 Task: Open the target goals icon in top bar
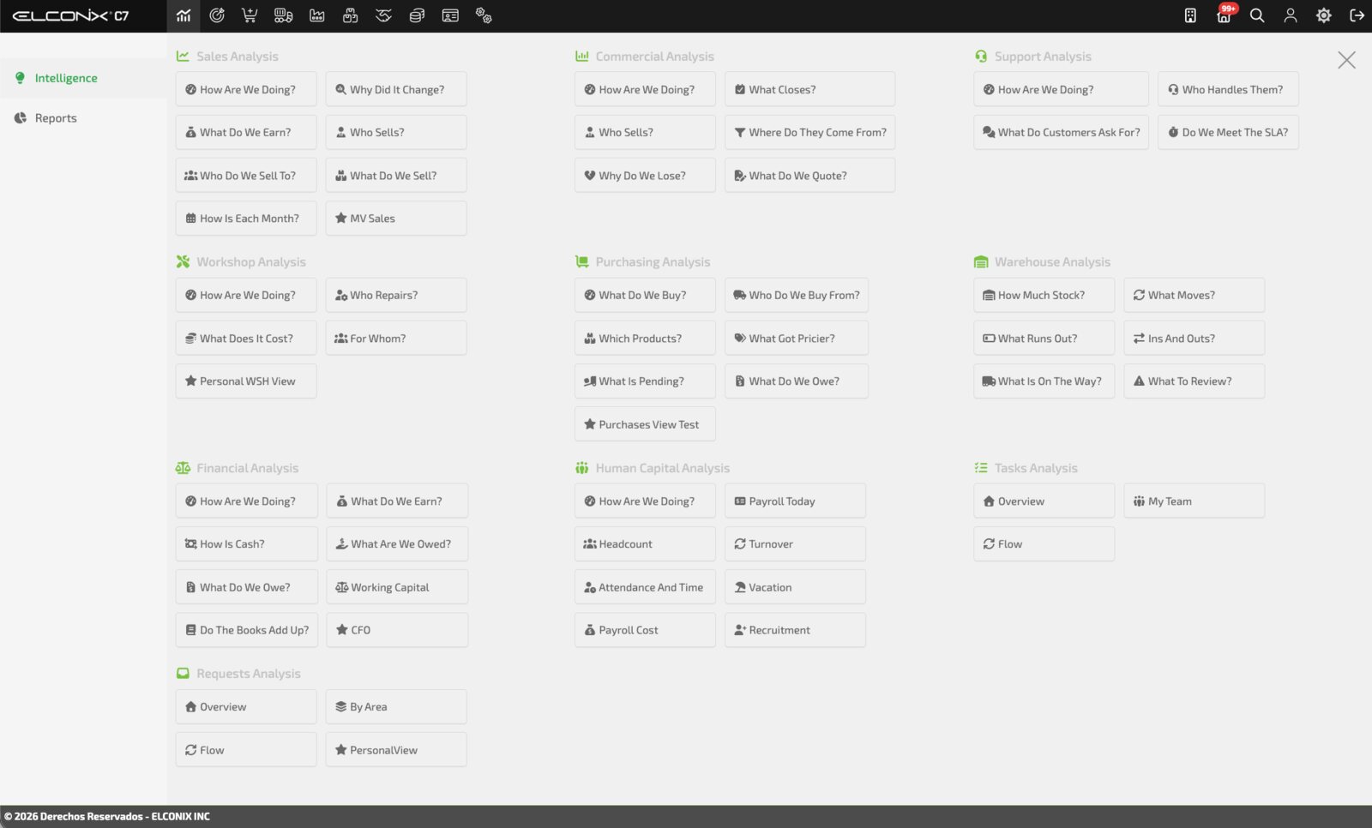click(217, 15)
